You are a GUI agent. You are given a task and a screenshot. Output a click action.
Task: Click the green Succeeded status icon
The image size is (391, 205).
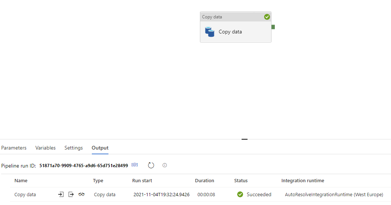tap(240, 194)
